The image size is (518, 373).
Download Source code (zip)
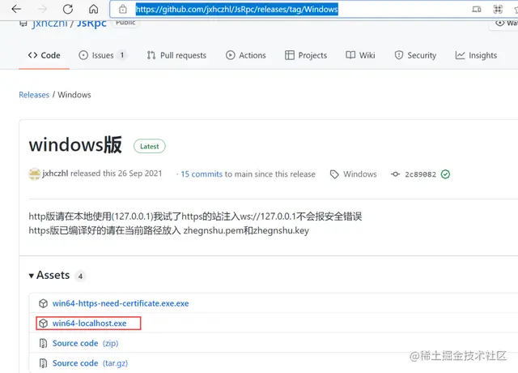tap(85, 343)
